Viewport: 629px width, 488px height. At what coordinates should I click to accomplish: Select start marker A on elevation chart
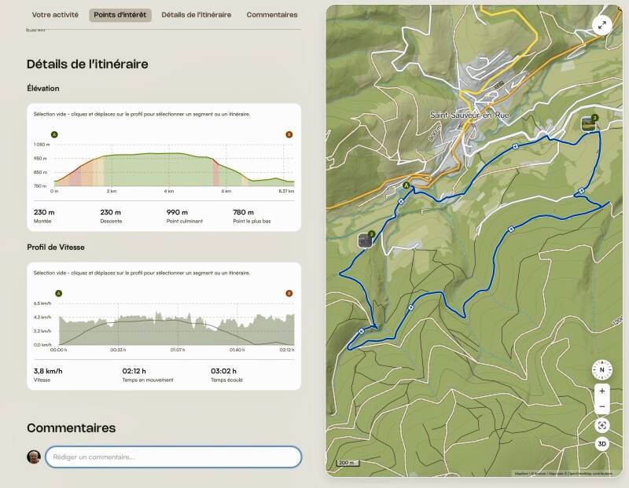[x=54, y=134]
